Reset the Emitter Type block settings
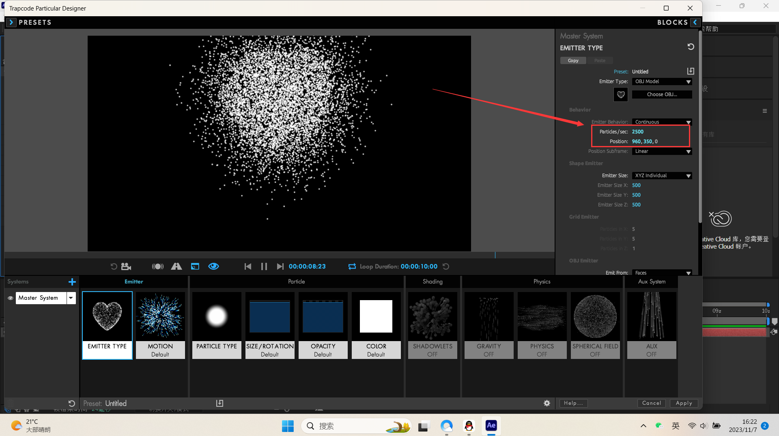779x436 pixels. tap(691, 47)
